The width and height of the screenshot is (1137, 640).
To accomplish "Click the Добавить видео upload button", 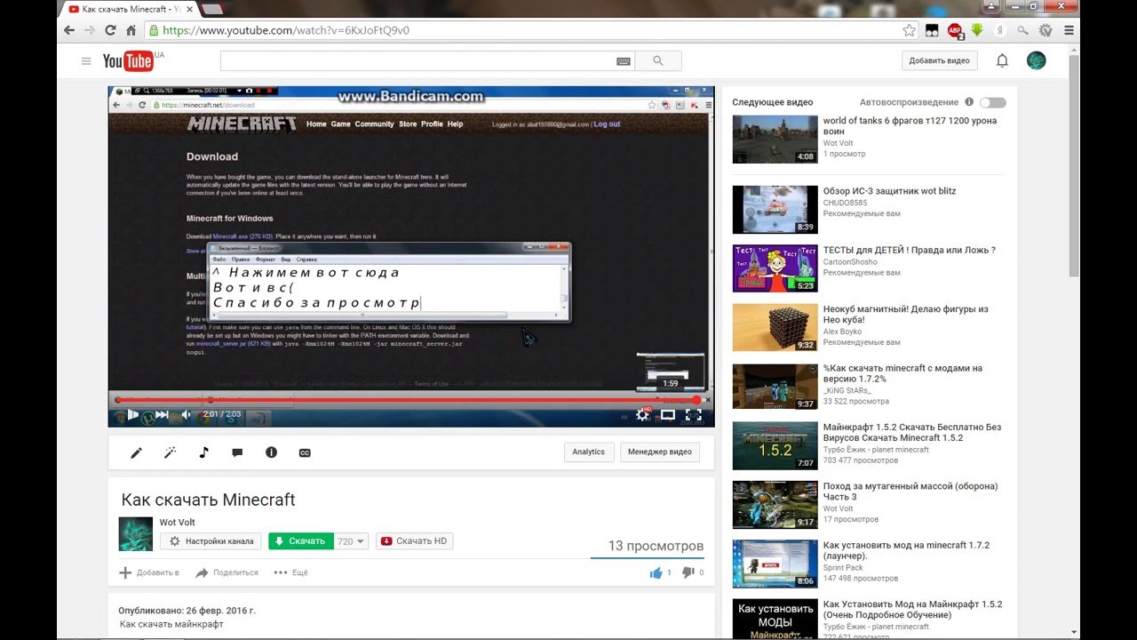I will (939, 60).
